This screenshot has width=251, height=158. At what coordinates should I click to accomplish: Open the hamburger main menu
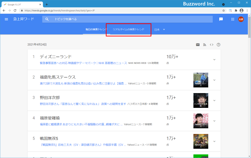7,19
